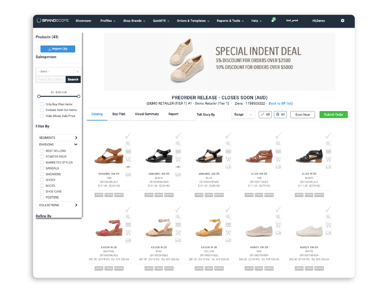Tick the checkmark on black Alice W-ZR
This screenshot has height=291, width=389.
tap(328, 136)
